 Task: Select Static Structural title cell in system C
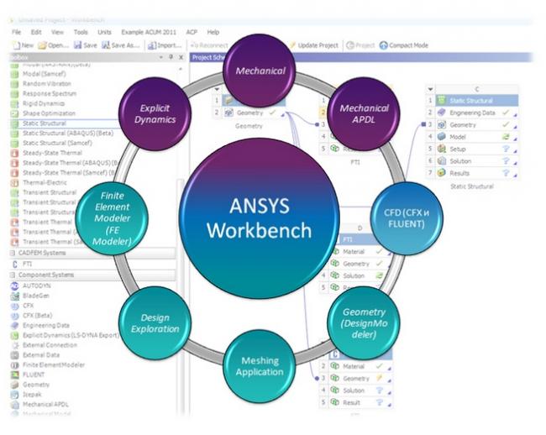click(476, 101)
